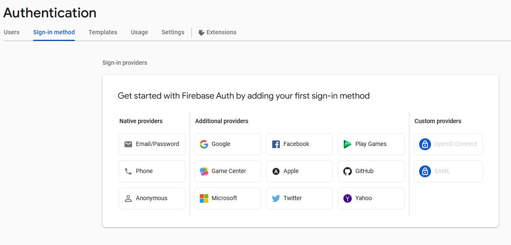Switch to the Templates tab
Viewport: 511px width, 245px height.
coord(103,32)
